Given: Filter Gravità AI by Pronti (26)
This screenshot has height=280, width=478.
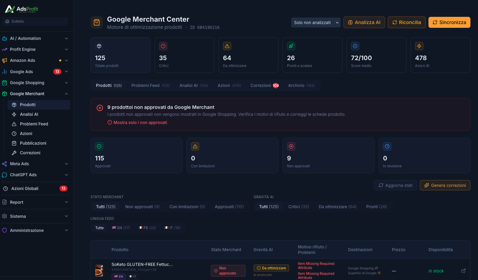Looking at the screenshot, I should (x=376, y=207).
